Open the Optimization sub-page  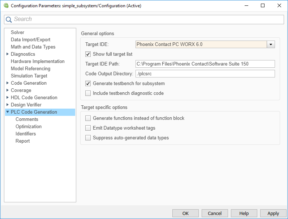pos(29,127)
